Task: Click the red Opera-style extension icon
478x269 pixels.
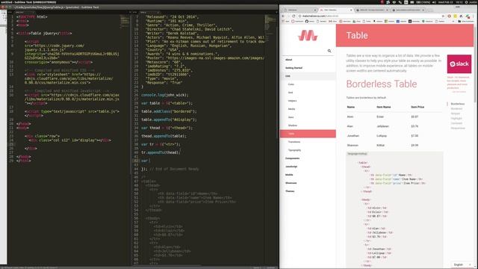Action: coord(449,16)
